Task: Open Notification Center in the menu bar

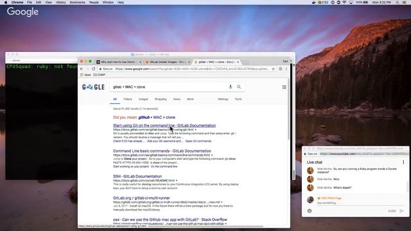Action: [404, 3]
